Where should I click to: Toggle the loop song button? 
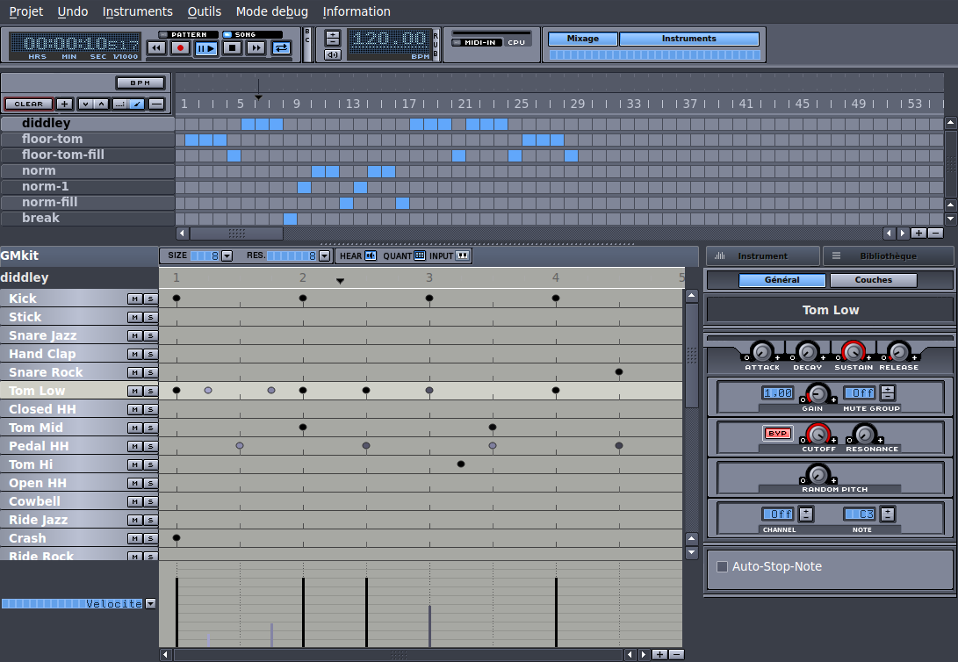(x=281, y=48)
